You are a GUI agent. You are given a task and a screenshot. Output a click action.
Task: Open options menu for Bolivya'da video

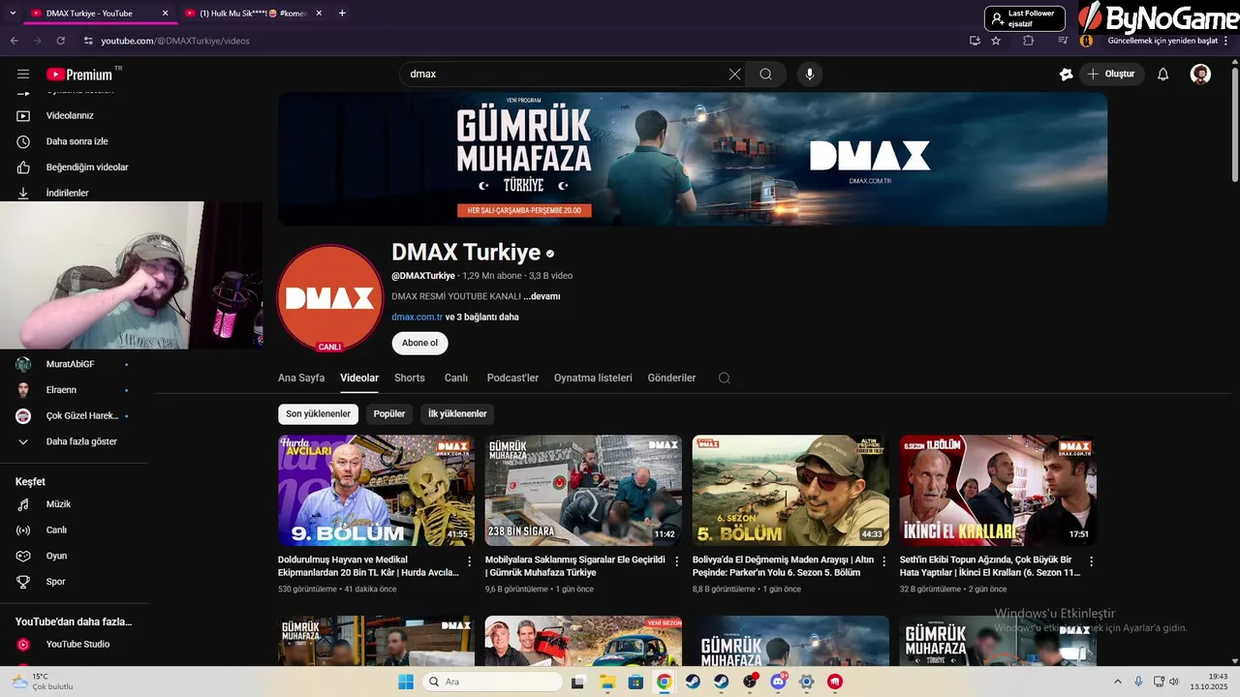tap(884, 561)
